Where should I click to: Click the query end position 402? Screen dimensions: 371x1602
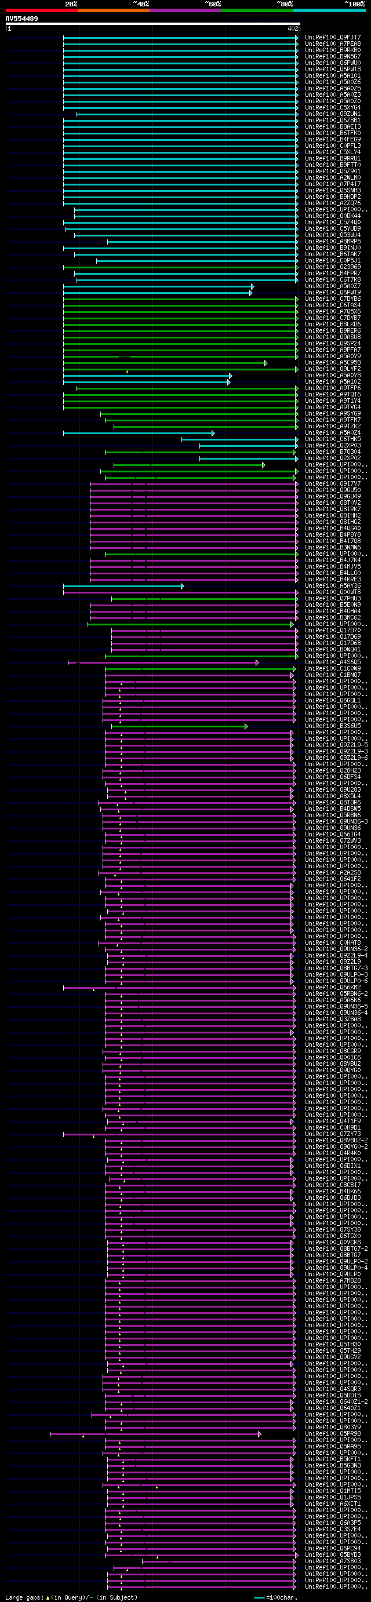(293, 28)
